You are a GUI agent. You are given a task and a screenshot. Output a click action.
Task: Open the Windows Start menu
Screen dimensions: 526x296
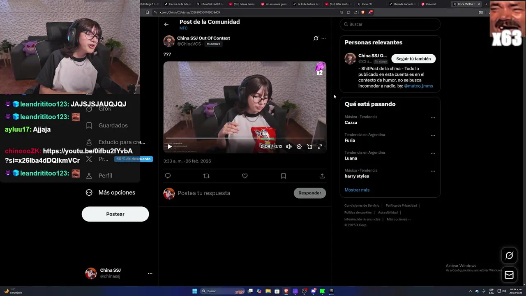pyautogui.click(x=195, y=291)
